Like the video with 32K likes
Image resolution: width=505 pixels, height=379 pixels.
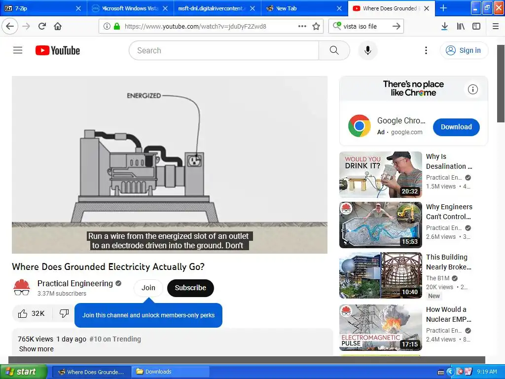pos(31,313)
